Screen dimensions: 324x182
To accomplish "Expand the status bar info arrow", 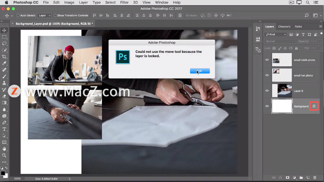I will [x=70, y=179].
